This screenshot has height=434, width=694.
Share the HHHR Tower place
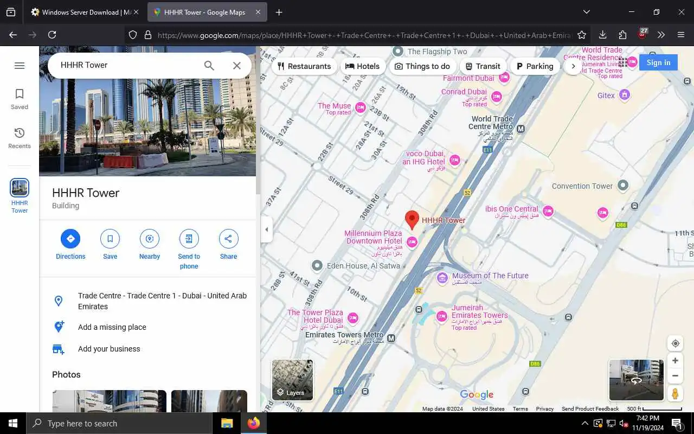[x=228, y=245]
